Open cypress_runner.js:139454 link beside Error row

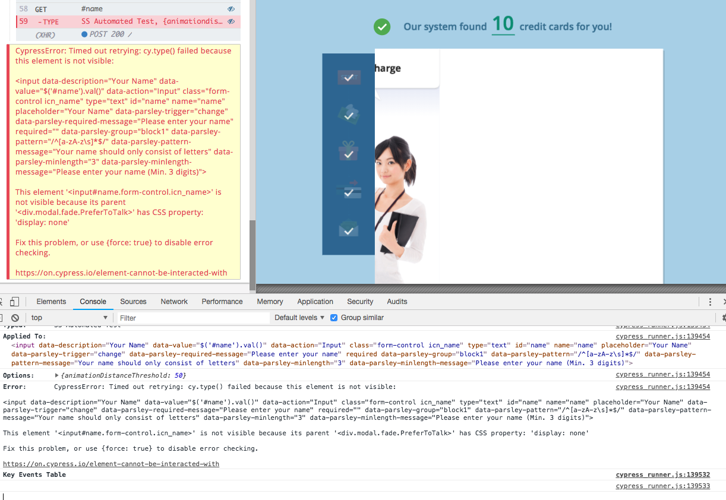[x=663, y=387]
